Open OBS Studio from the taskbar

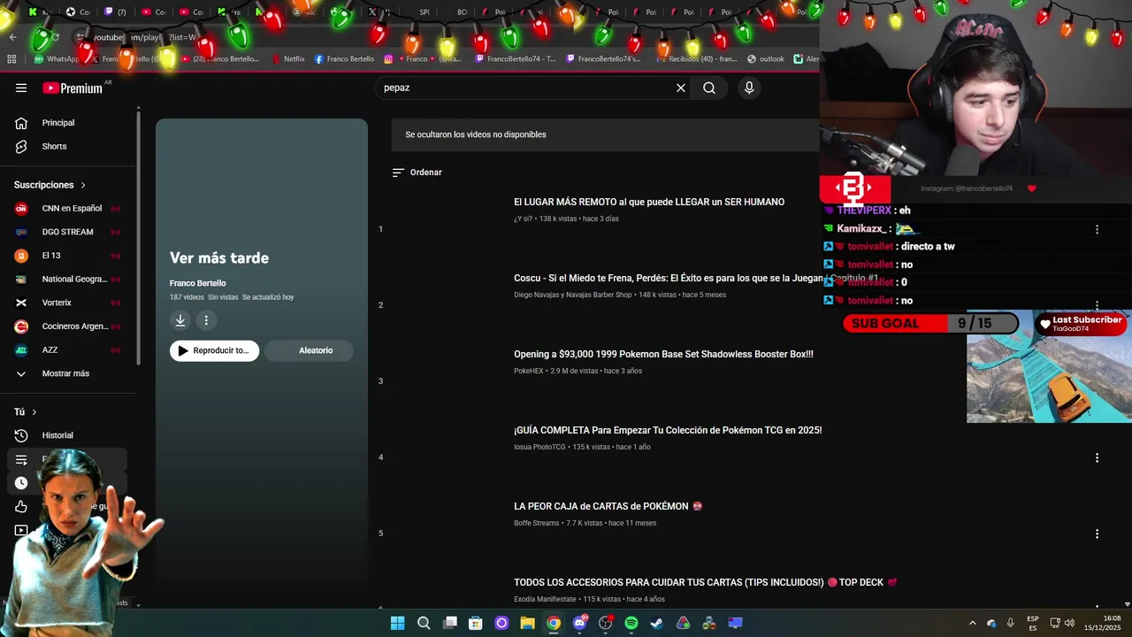coord(605,623)
